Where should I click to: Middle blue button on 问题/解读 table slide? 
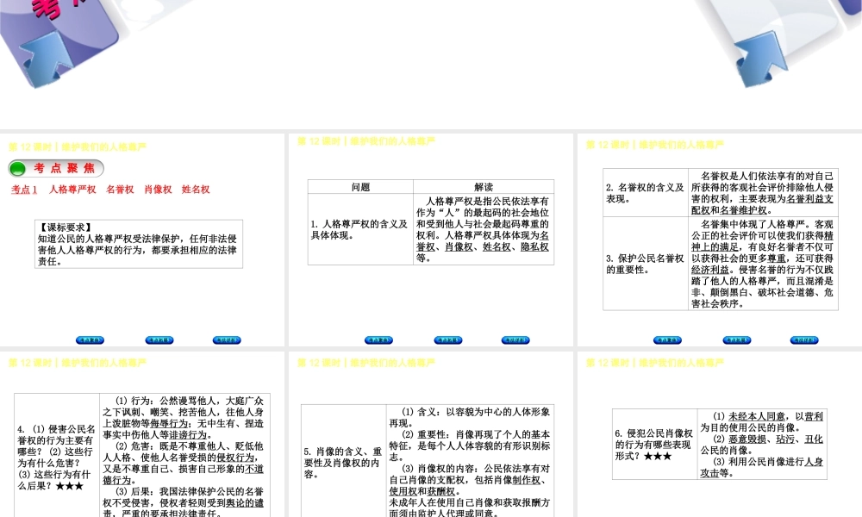[447, 340]
